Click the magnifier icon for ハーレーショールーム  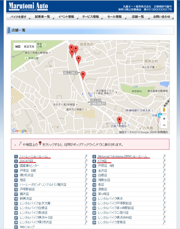click(86, 156)
